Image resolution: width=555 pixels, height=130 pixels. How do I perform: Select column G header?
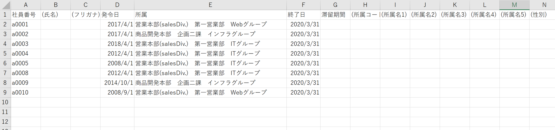tap(335, 5)
